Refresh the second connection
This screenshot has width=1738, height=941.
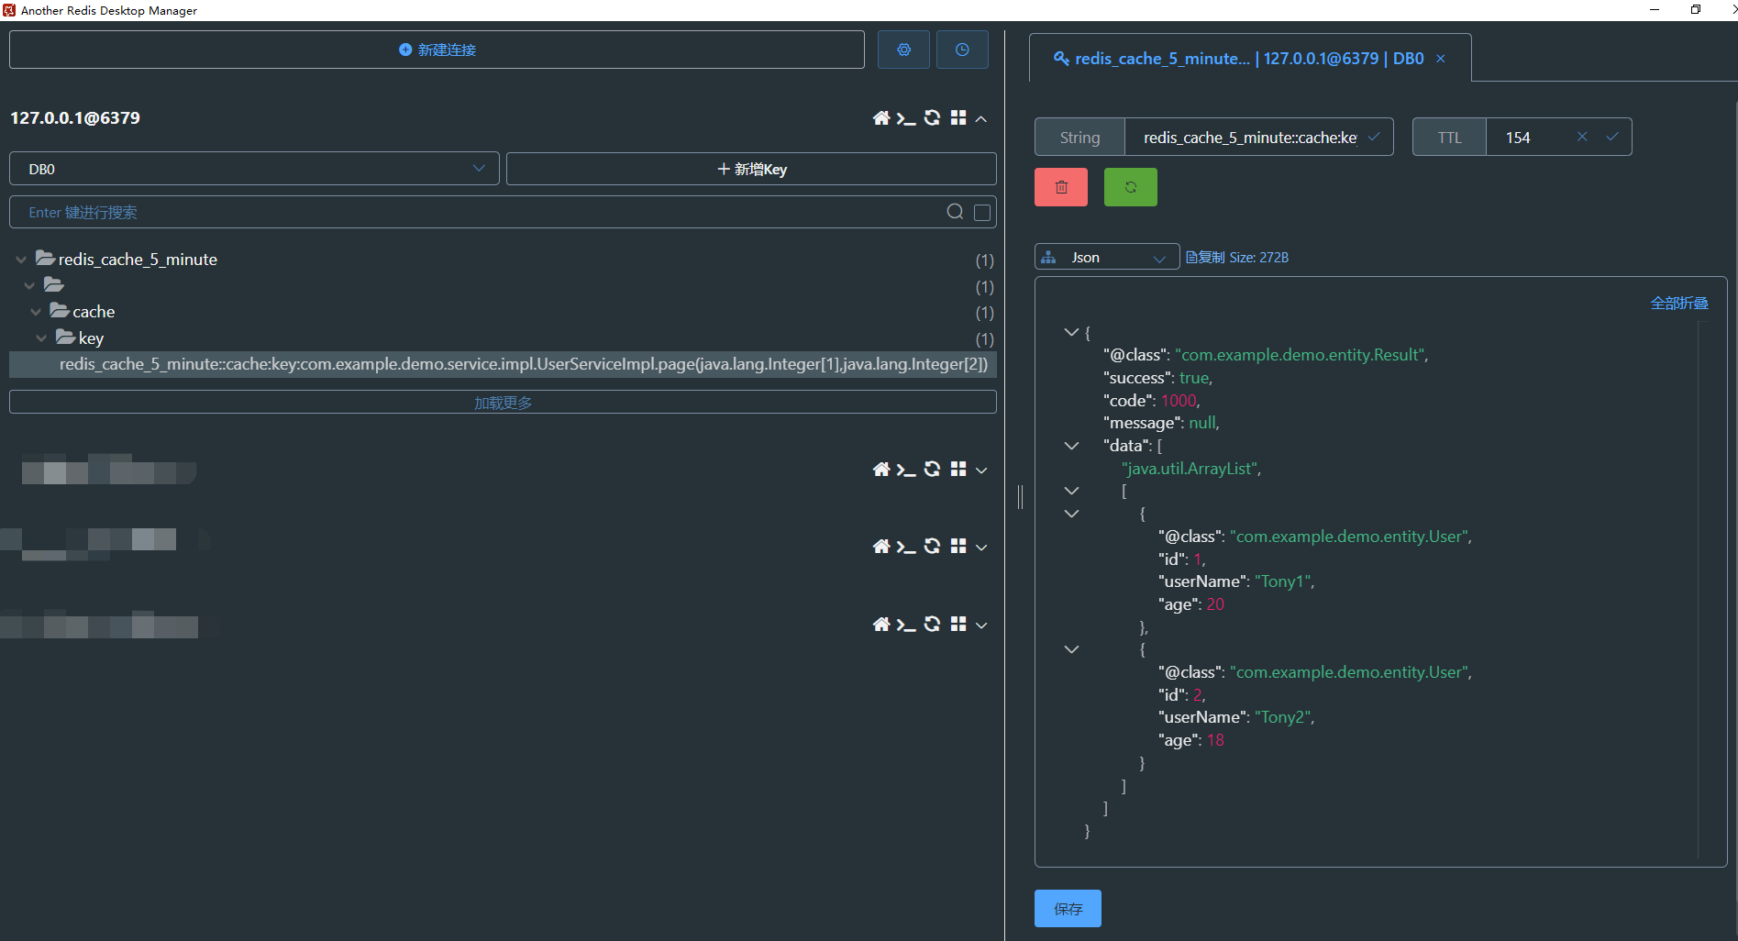[932, 469]
